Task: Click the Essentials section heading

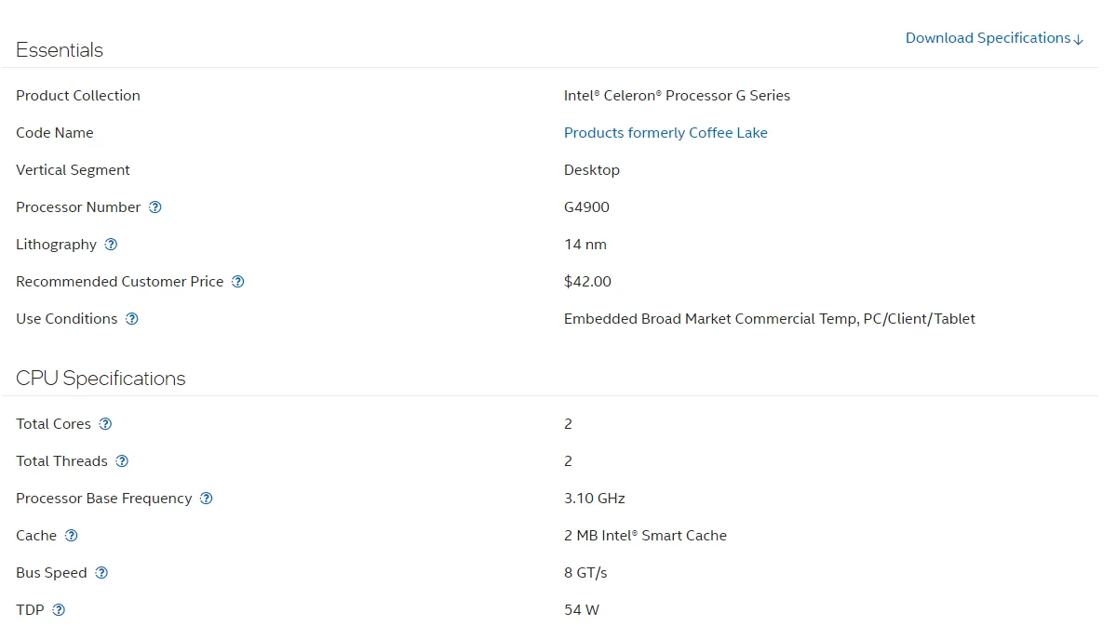Action: coord(60,50)
